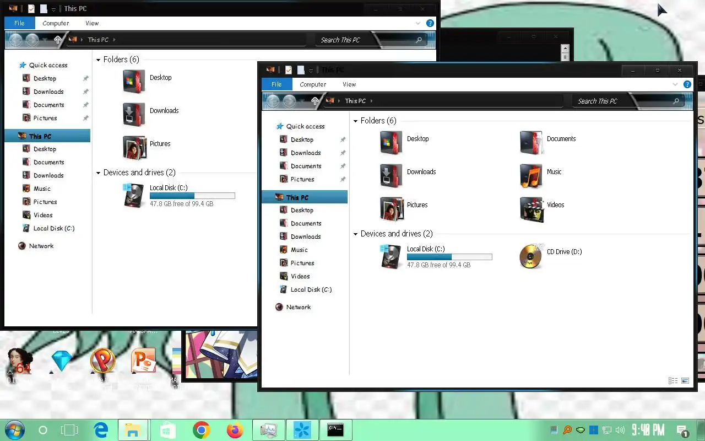
Task: Open Customize Quick Access Toolbar dropdown in back window
Action: [x=53, y=9]
